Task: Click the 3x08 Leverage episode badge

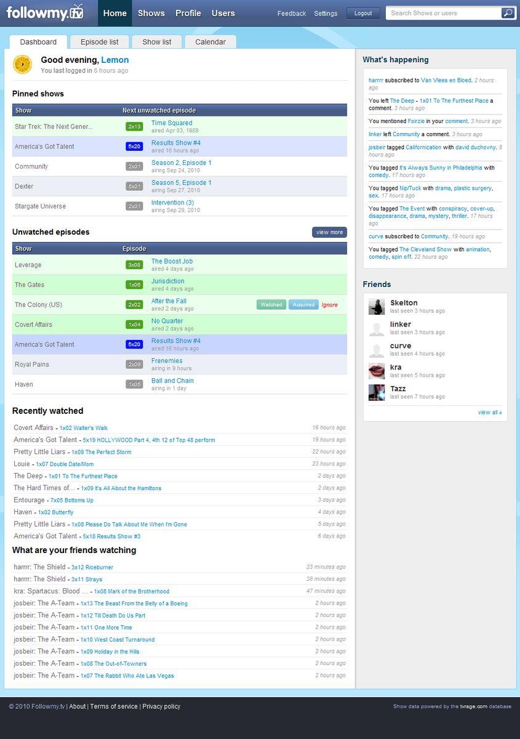Action: coord(134,265)
